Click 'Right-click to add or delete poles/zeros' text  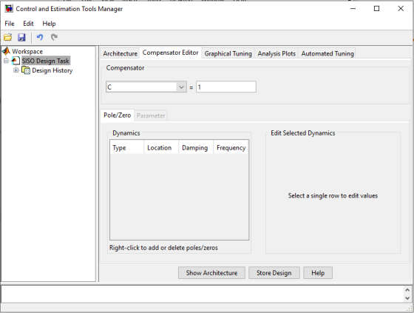(x=163, y=248)
